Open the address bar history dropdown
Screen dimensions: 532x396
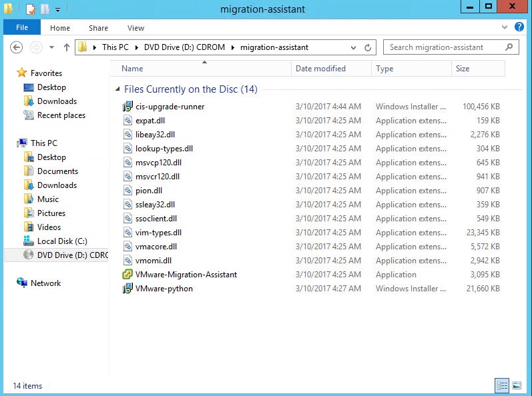tap(354, 48)
